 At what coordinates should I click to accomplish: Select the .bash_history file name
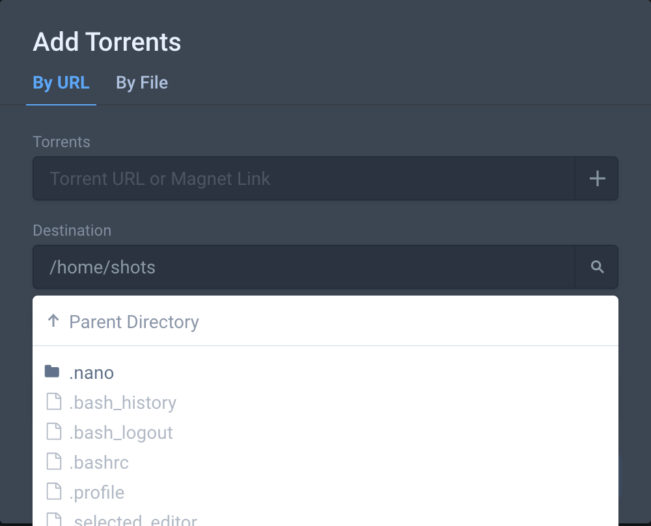(122, 403)
